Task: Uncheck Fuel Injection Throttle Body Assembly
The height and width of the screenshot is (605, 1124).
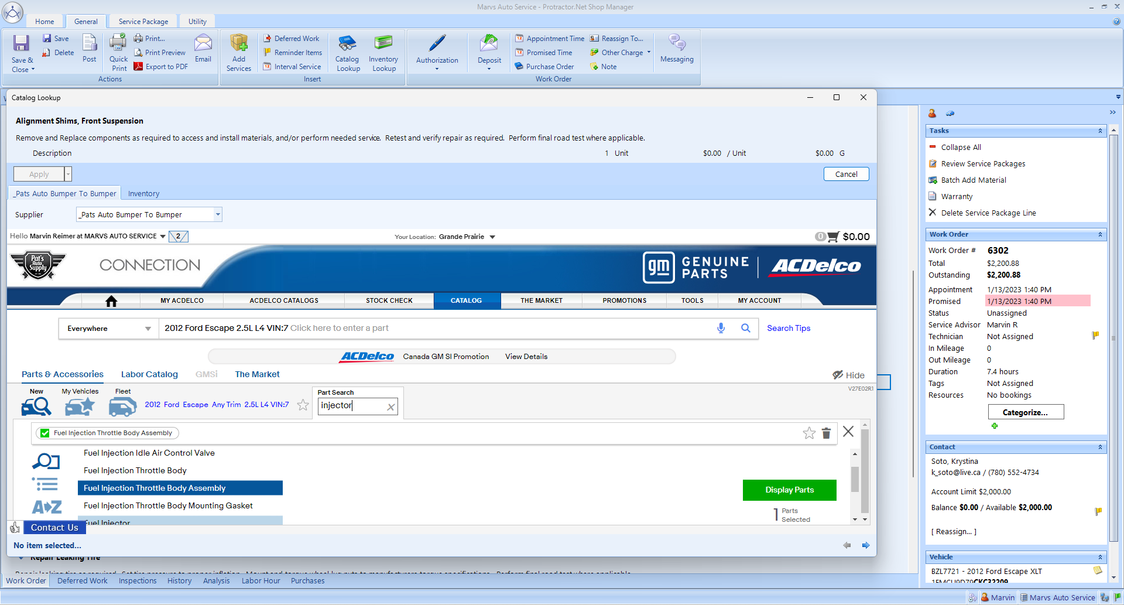Action: [44, 433]
